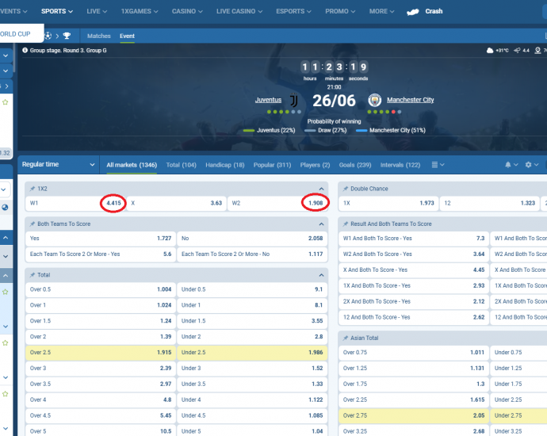Open the Juventus team link
547x436 pixels.
pyautogui.click(x=268, y=100)
